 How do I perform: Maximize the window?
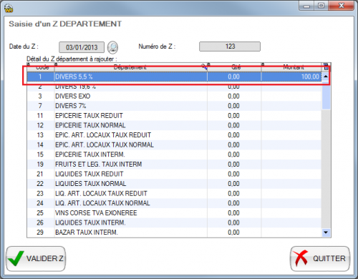[321, 6]
